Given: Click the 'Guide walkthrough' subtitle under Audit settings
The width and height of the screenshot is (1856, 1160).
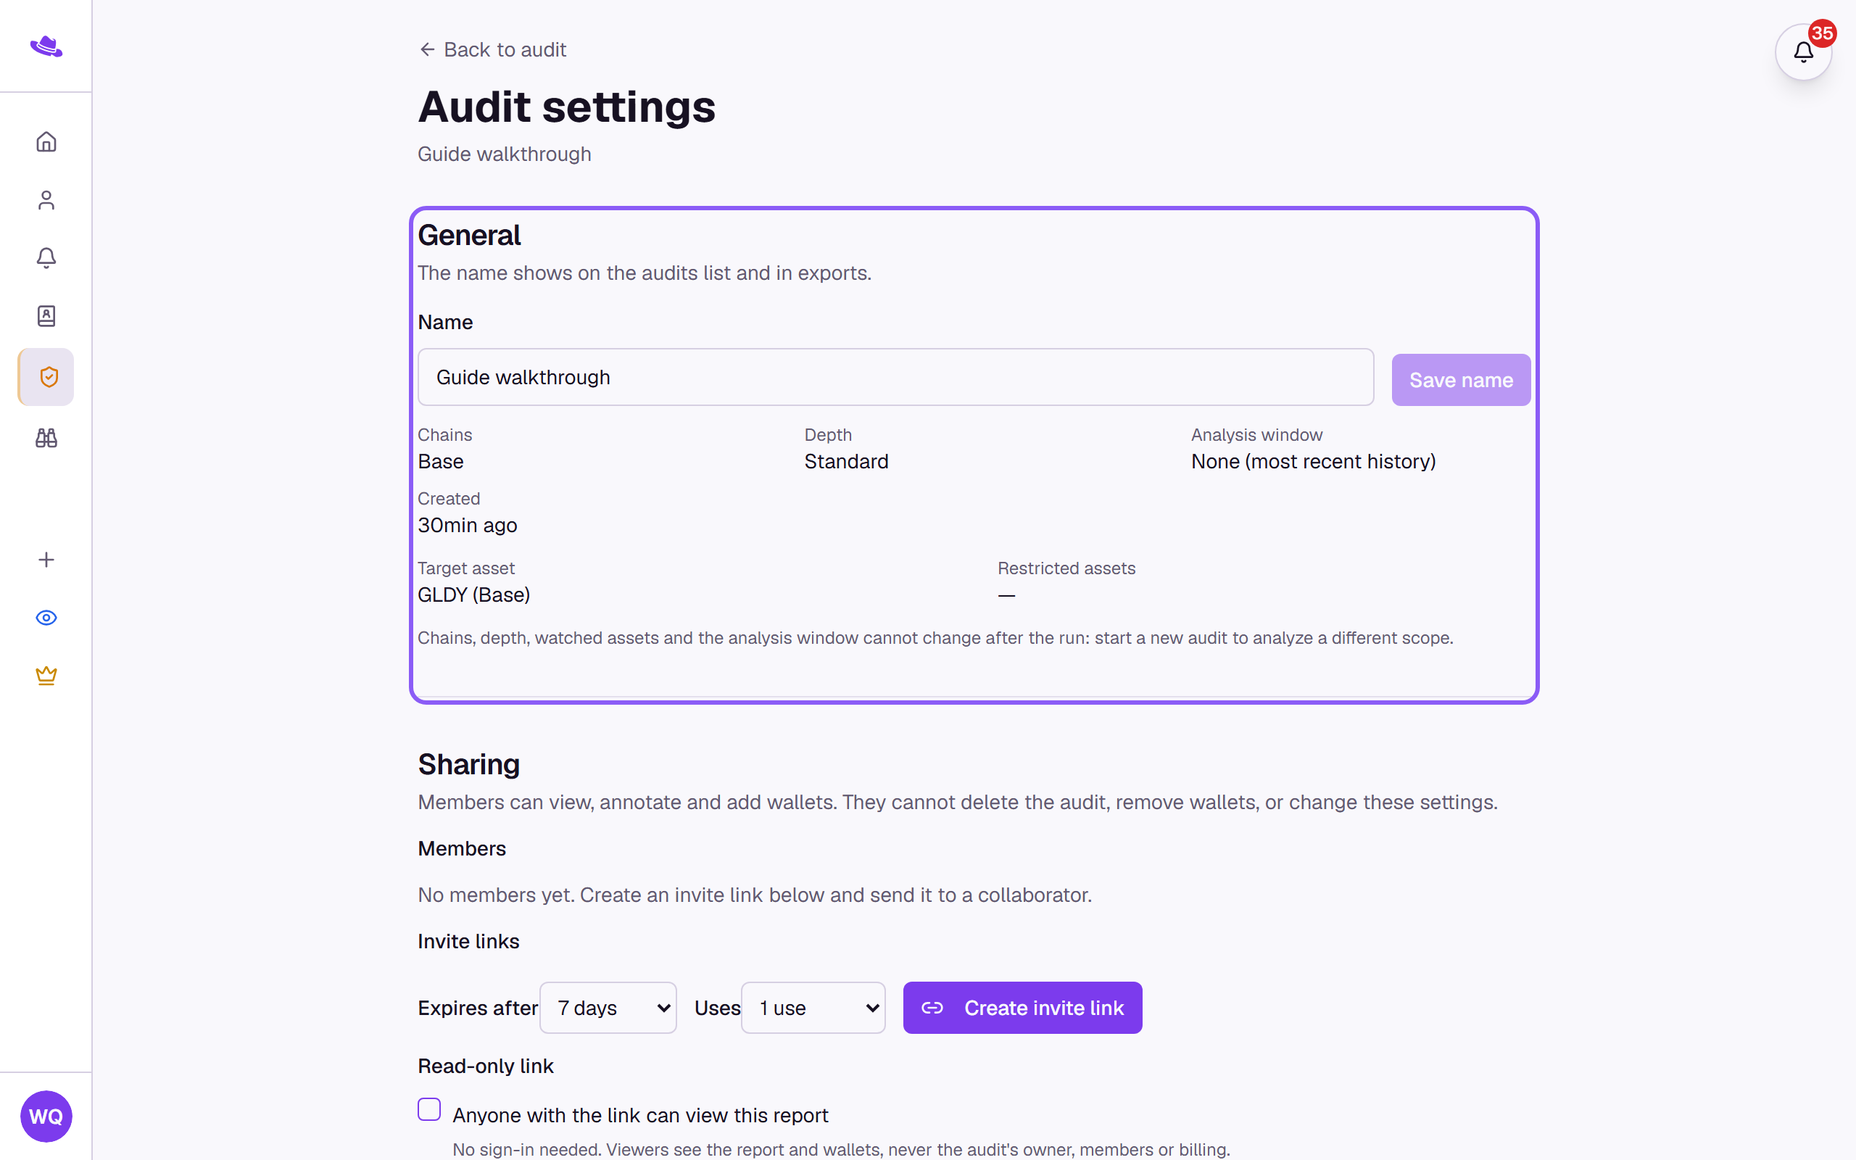Looking at the screenshot, I should click(504, 154).
